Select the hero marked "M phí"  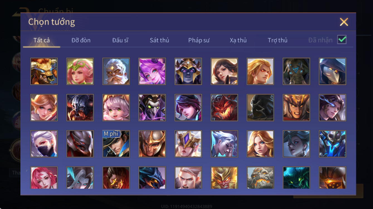tap(116, 144)
